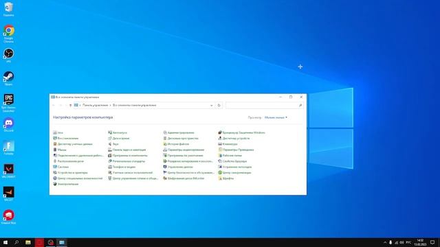Open the address bar history dropdown arrow
Screen dimensions: 440x247
point(211,105)
